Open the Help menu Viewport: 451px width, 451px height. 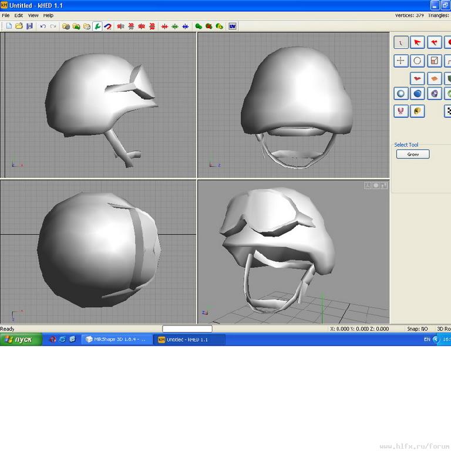48,15
